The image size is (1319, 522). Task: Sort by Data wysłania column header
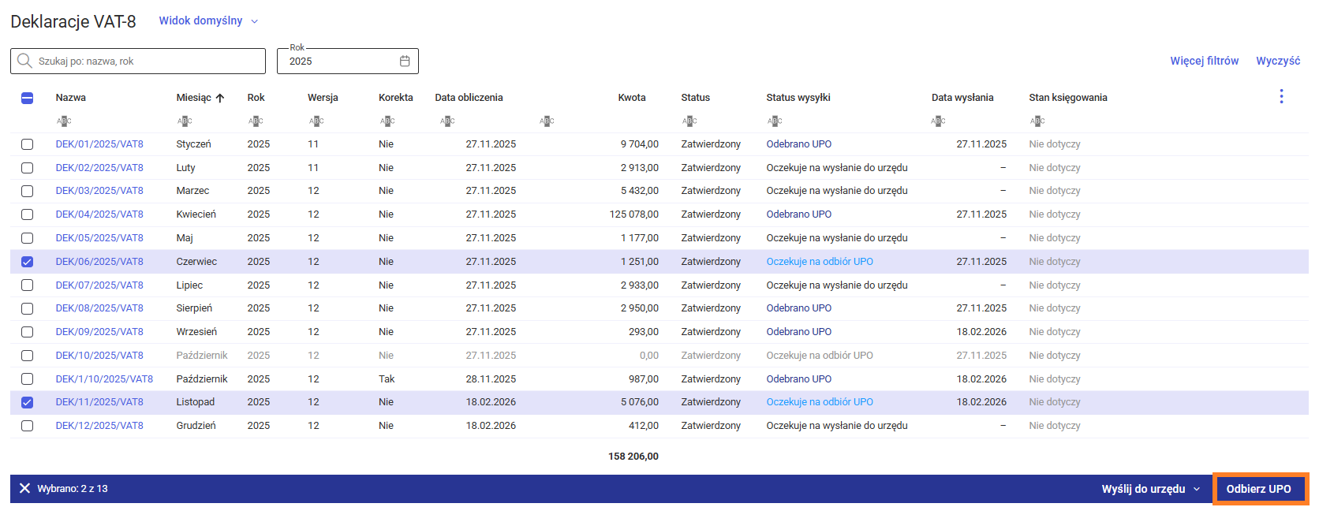point(962,98)
